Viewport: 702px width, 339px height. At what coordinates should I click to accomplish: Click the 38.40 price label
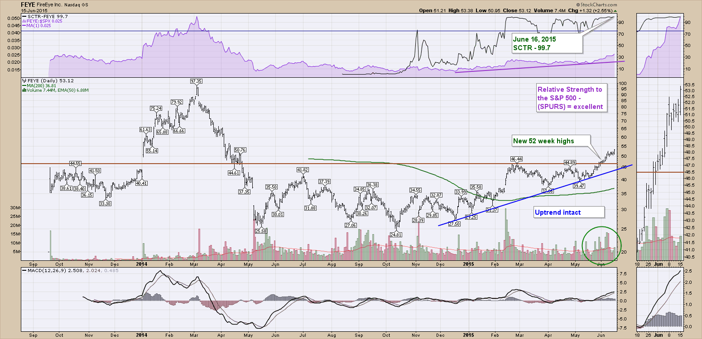coord(80,188)
